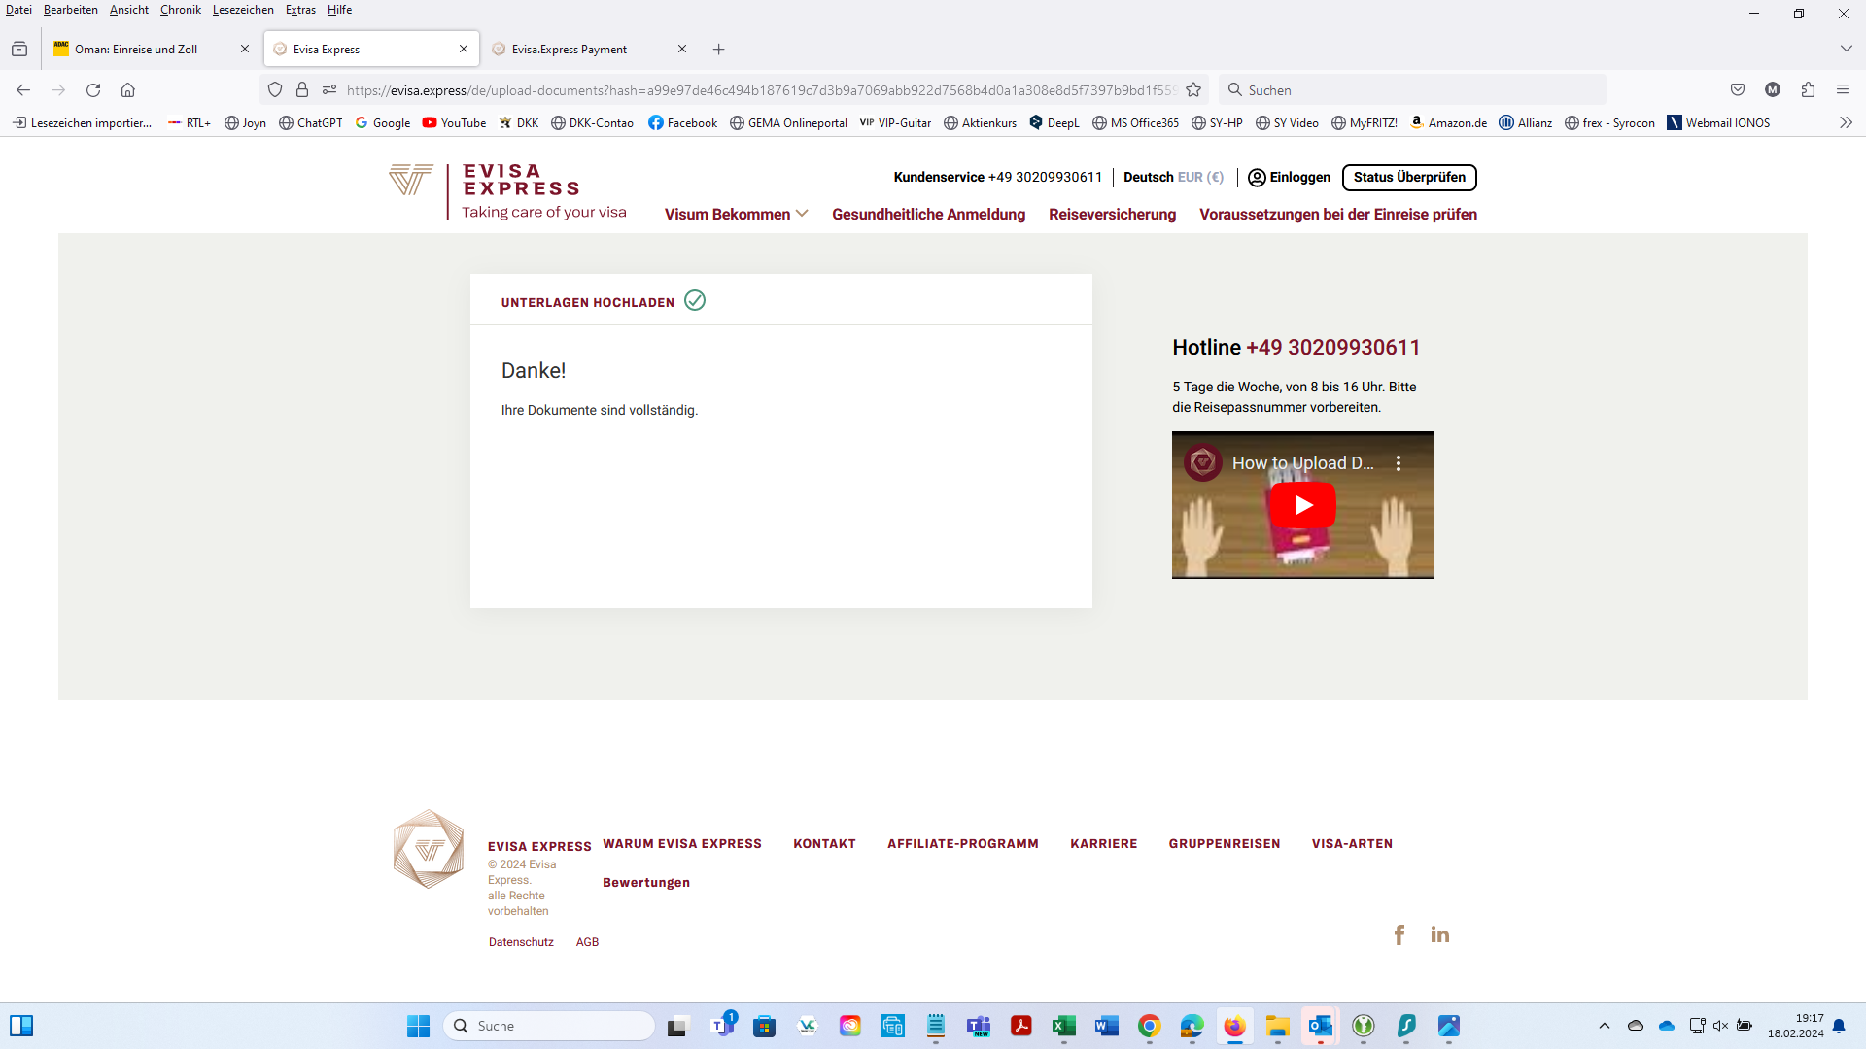1866x1049 pixels.
Task: Open the YouTube video options menu
Action: (x=1398, y=463)
